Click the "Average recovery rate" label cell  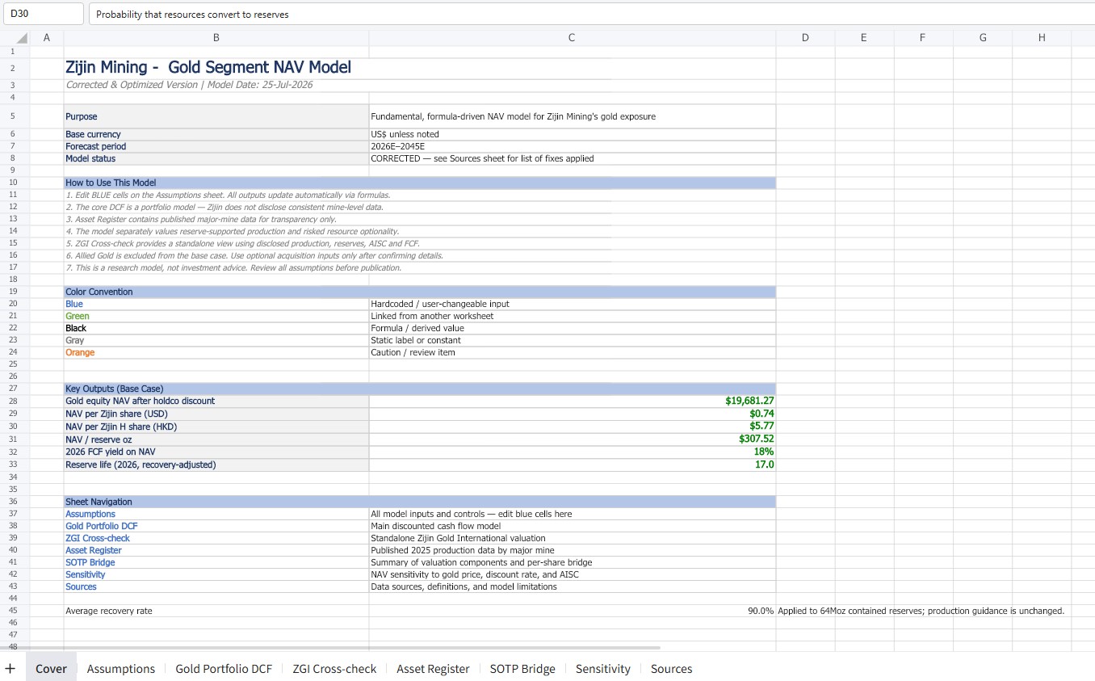(x=216, y=611)
